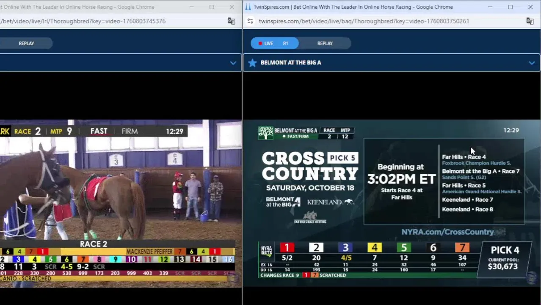This screenshot has height=305, width=541.
Task: Expand the track dropdown in left window
Action: click(x=233, y=63)
